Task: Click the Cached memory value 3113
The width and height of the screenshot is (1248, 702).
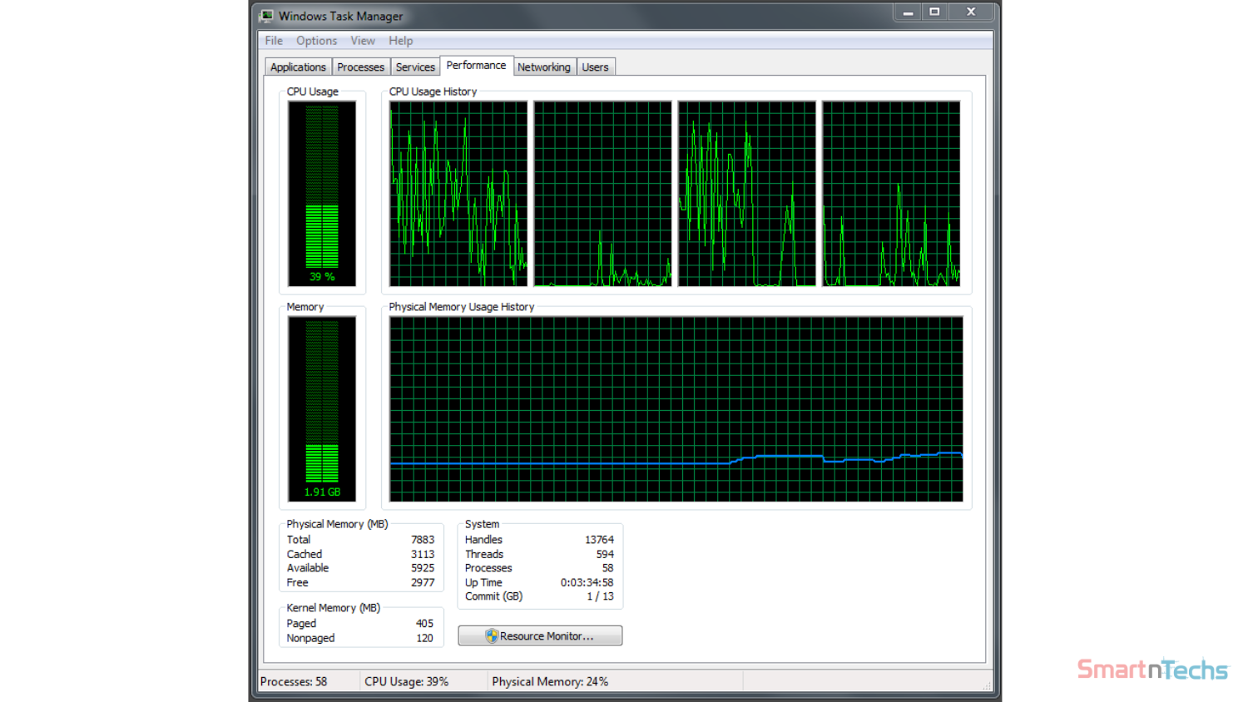Action: [423, 554]
